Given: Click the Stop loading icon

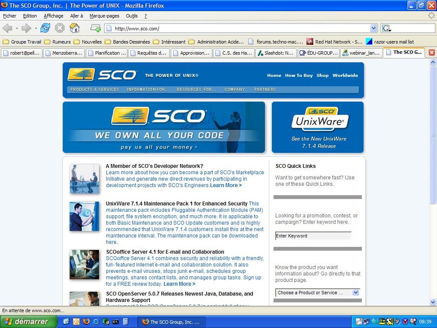Looking at the screenshot, I should [60, 28].
